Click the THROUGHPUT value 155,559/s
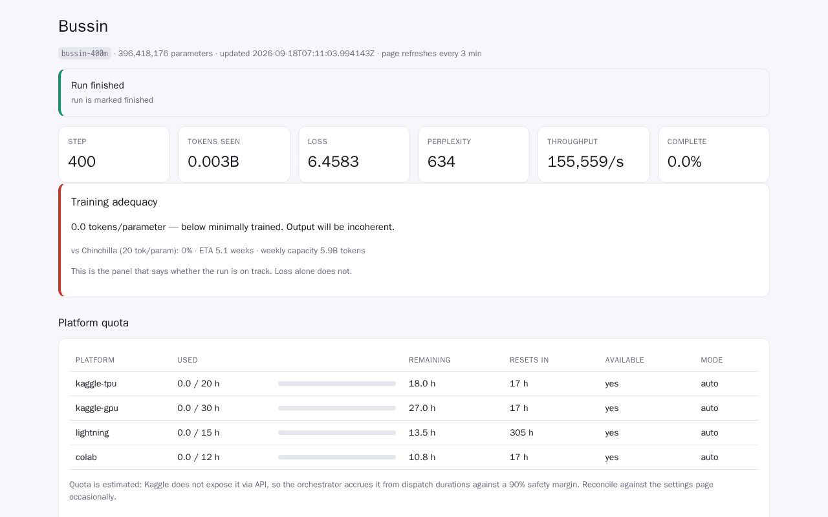828x517 pixels. (585, 162)
